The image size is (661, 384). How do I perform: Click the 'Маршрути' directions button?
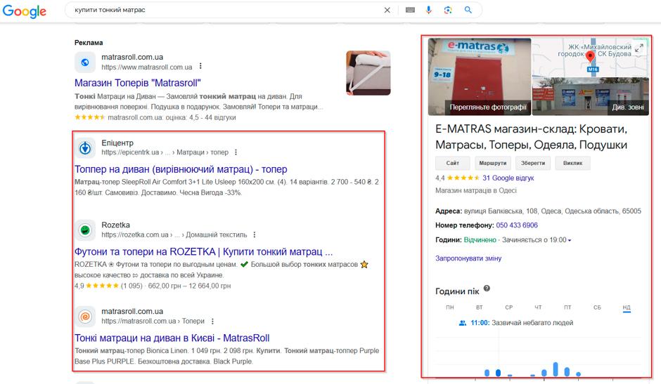pos(493,163)
